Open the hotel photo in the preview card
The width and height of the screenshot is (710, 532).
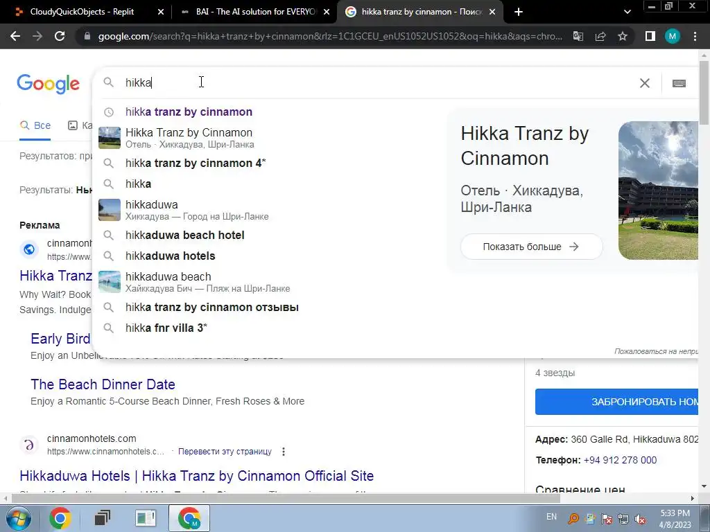click(658, 190)
